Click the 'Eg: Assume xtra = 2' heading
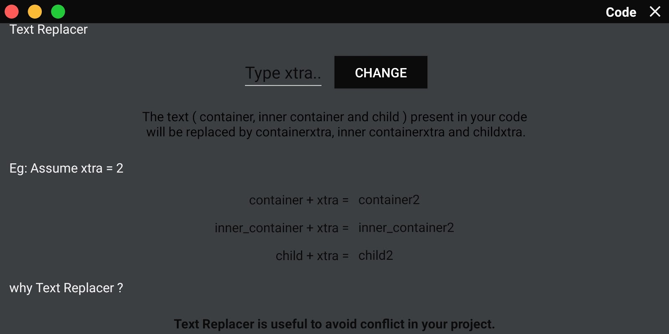This screenshot has height=334, width=669. coord(66,168)
